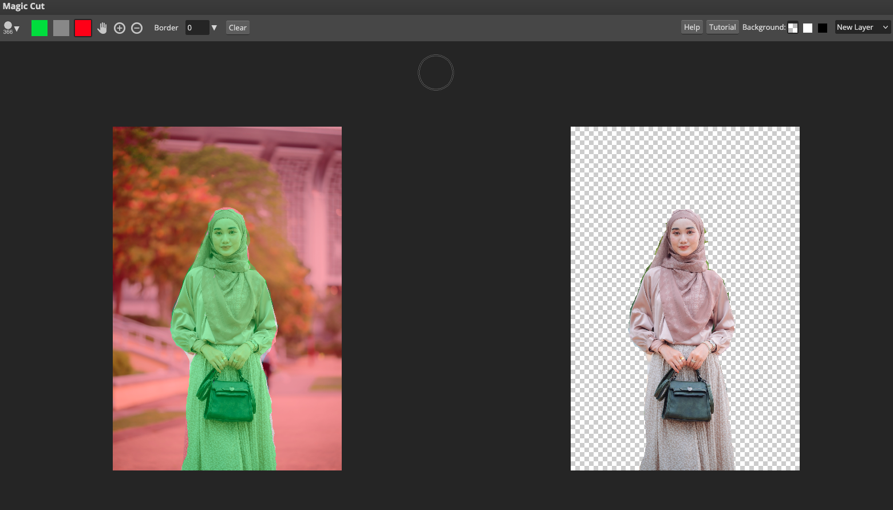The height and width of the screenshot is (510, 893).
Task: Open the Border value dropdown arrow
Action: coord(214,28)
